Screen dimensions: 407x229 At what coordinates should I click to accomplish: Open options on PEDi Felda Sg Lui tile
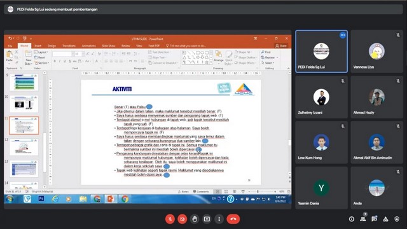click(343, 35)
